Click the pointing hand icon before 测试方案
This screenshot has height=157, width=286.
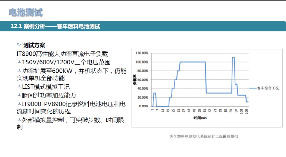pyautogui.click(x=20, y=45)
